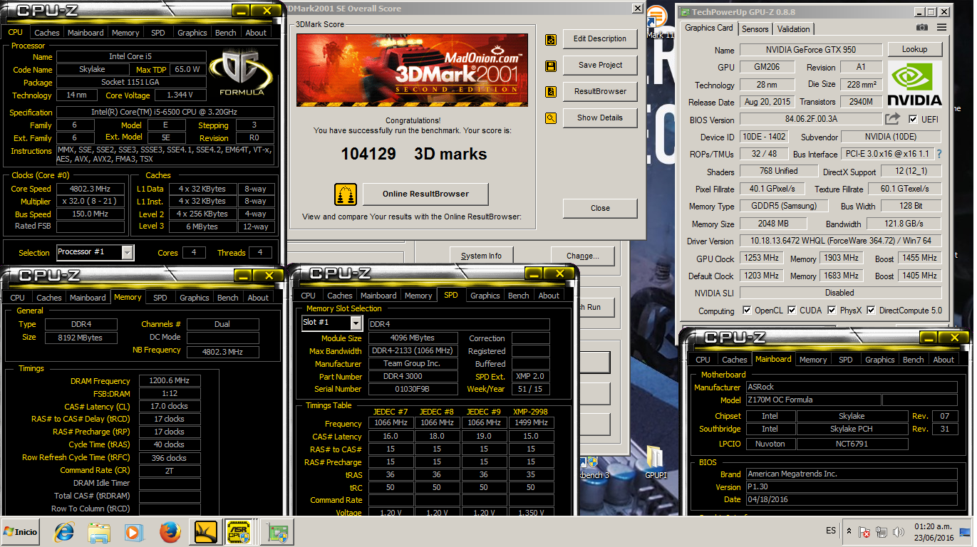The height and width of the screenshot is (547, 977).
Task: Click the BIOS export arrow icon in GPU-Z
Action: (892, 119)
